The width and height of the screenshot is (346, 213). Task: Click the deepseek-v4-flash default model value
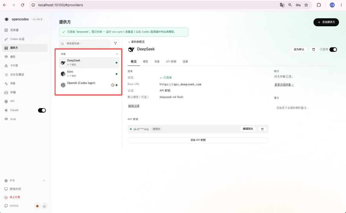[x=171, y=97]
